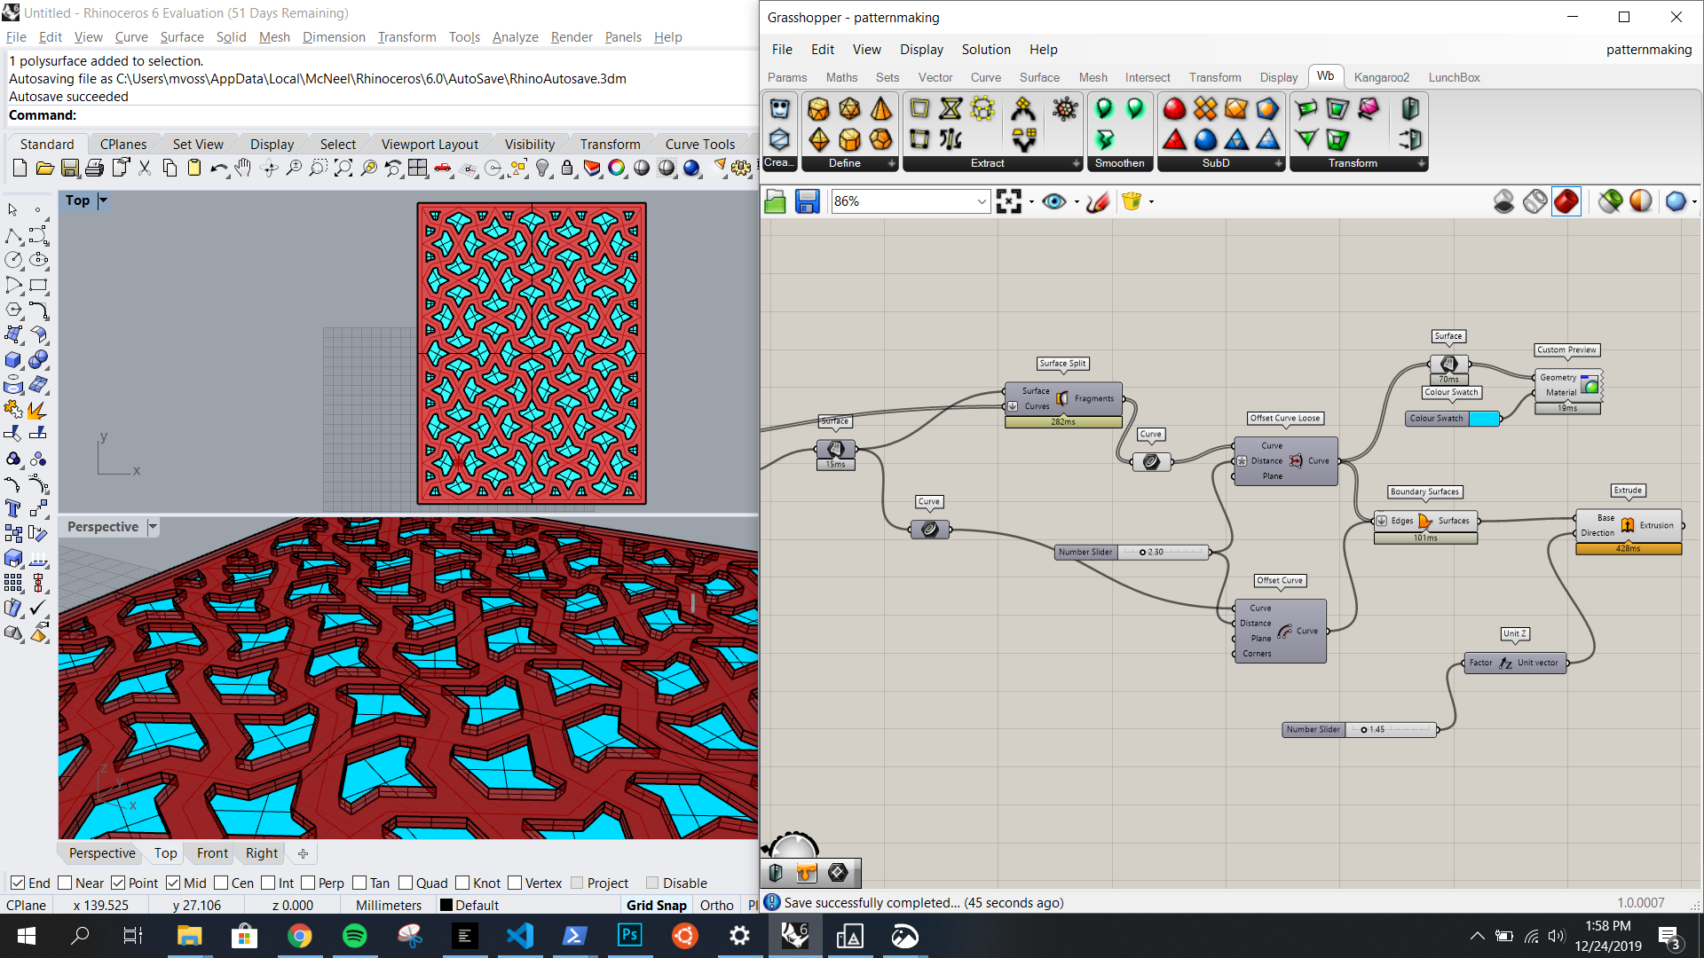Expand the Viewport Layout dropdown in Rhino
The height and width of the screenshot is (958, 1704).
[430, 143]
